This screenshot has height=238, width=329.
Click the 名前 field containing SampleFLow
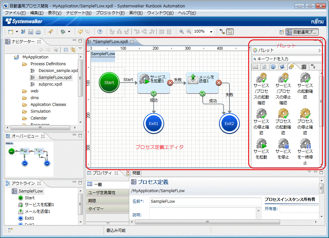point(205,202)
